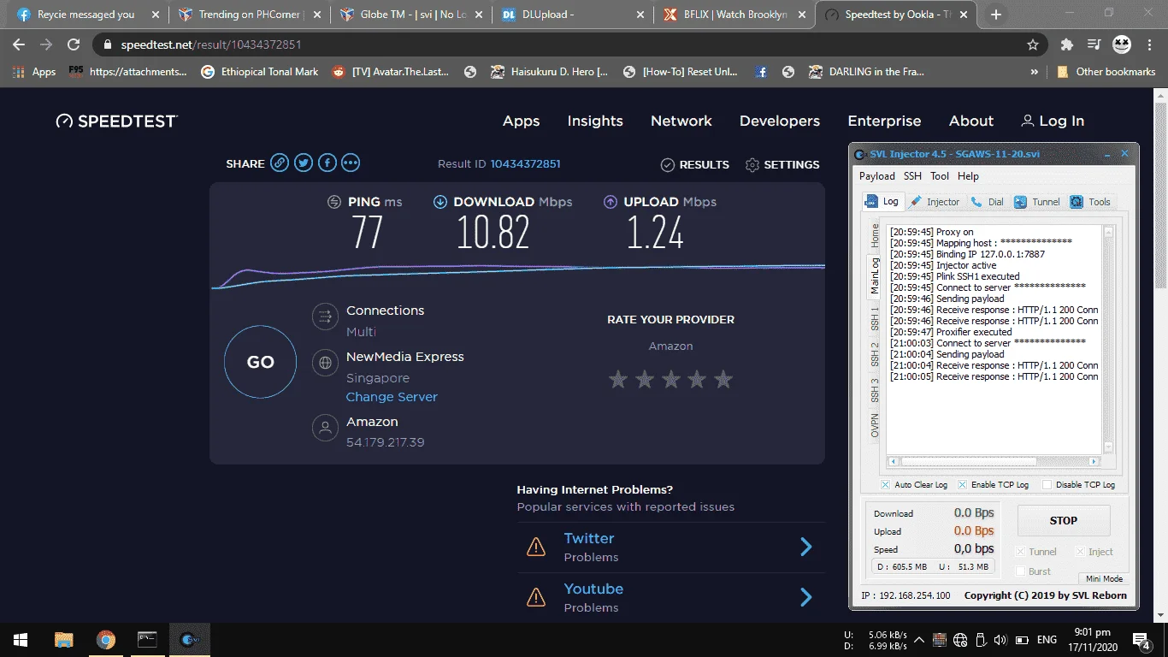The image size is (1168, 657).
Task: Toggle the Tunnel checkbox in SVL Injector
Action: pyautogui.click(x=1020, y=552)
